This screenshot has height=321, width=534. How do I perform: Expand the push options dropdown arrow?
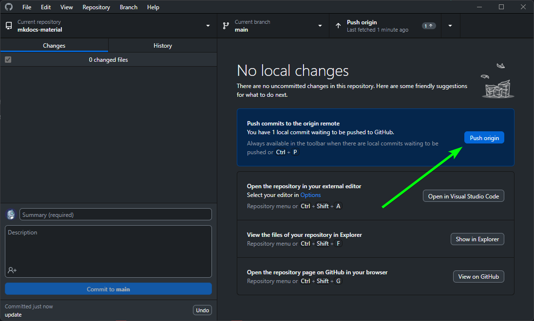click(450, 26)
